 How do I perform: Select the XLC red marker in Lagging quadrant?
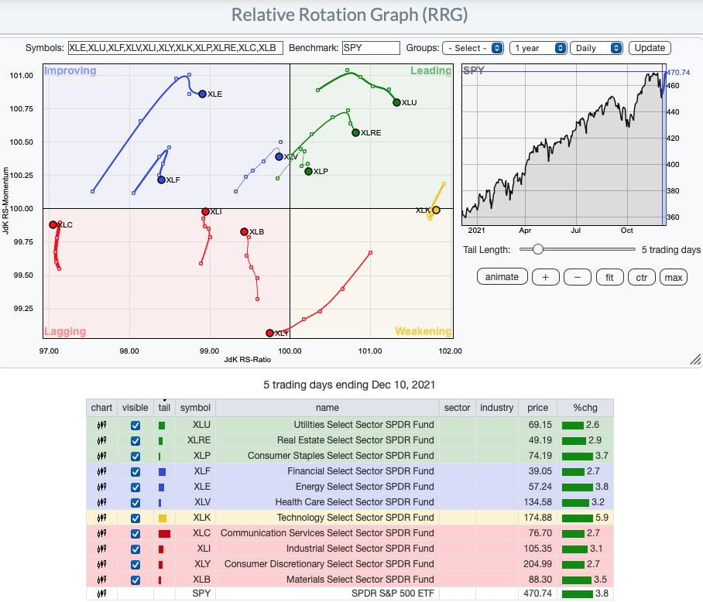53,224
